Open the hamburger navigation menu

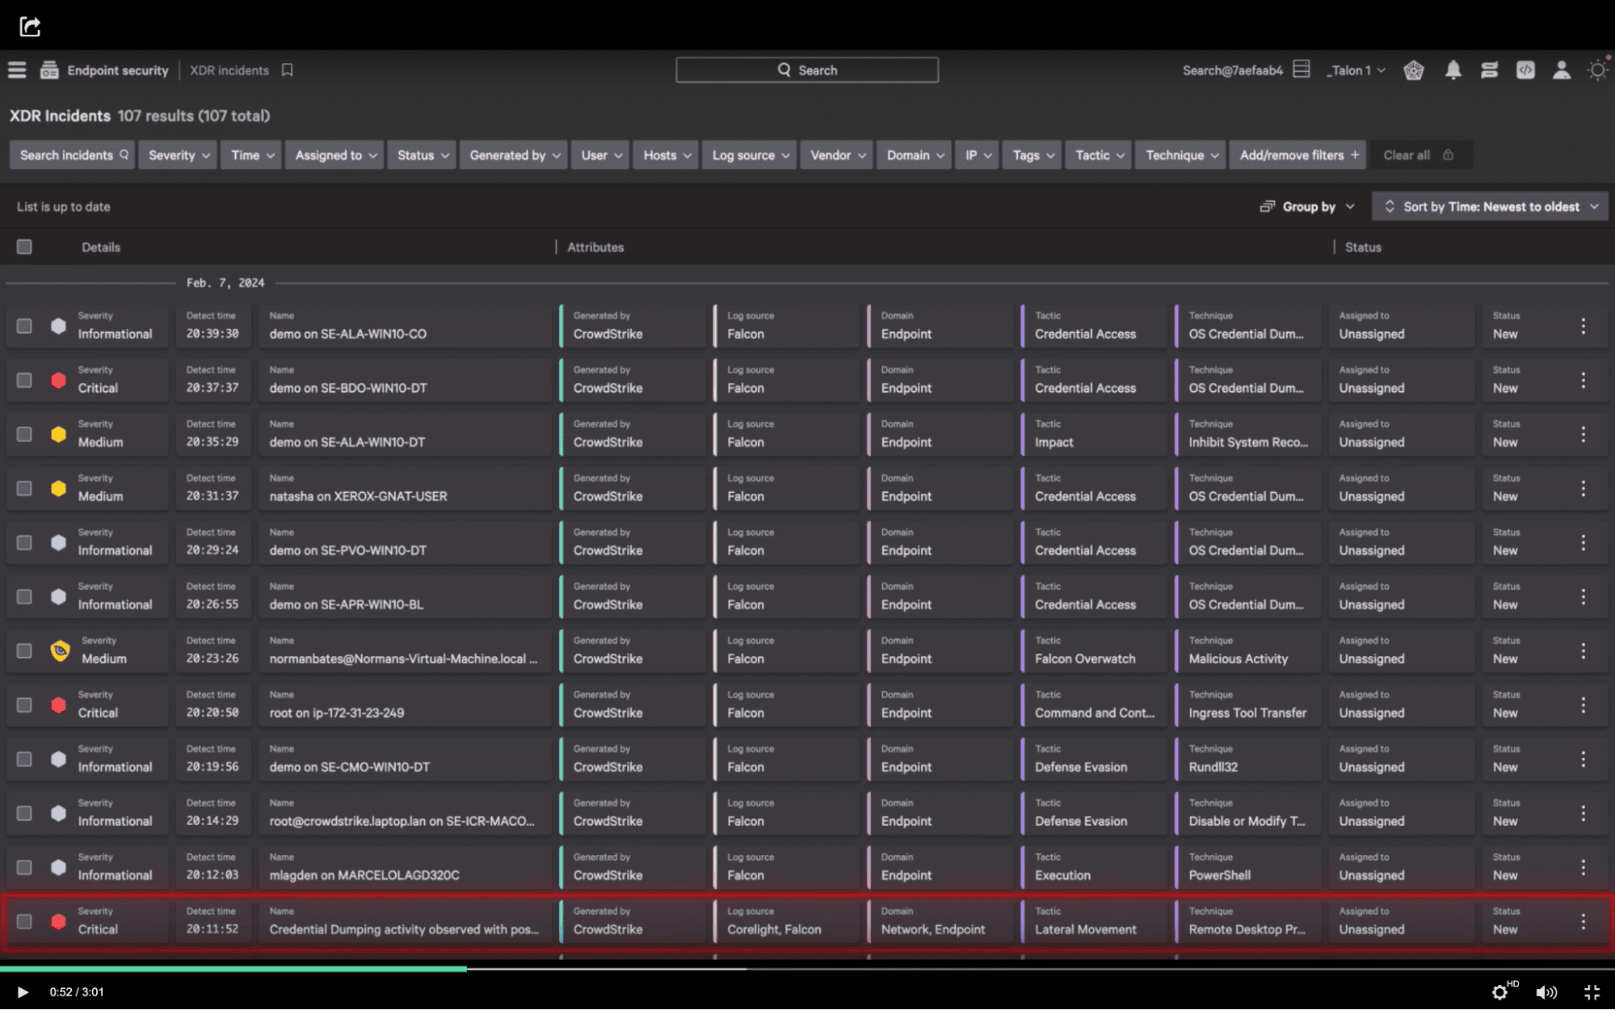(x=16, y=69)
